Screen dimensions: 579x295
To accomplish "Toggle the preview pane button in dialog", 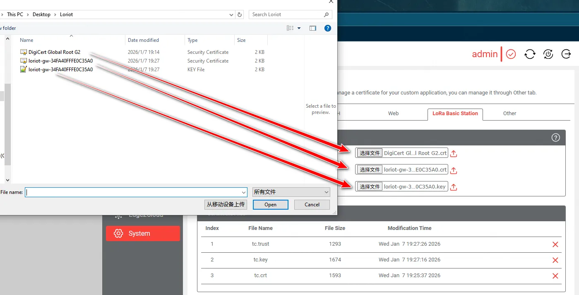I will coord(313,28).
